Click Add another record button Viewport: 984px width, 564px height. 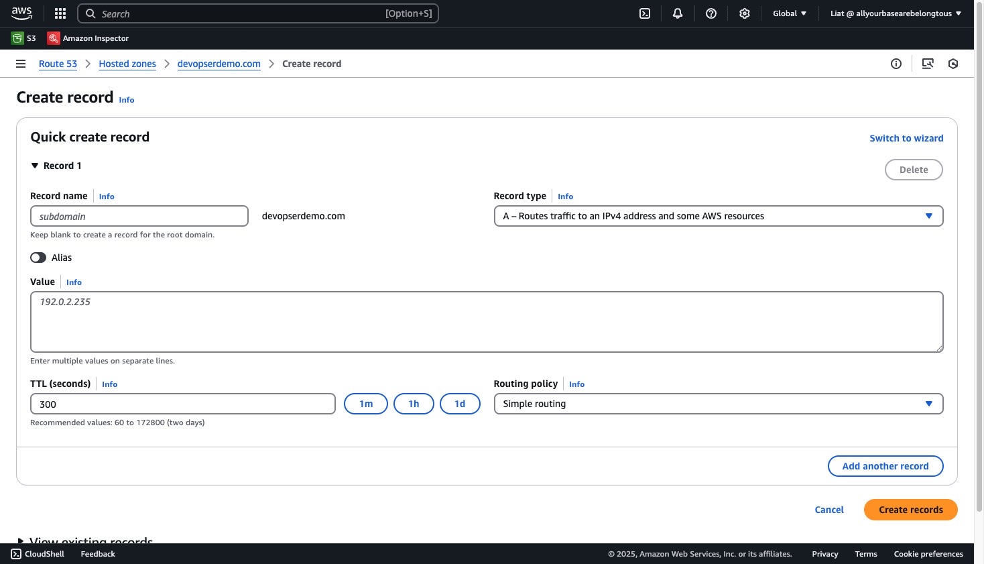coord(885,466)
